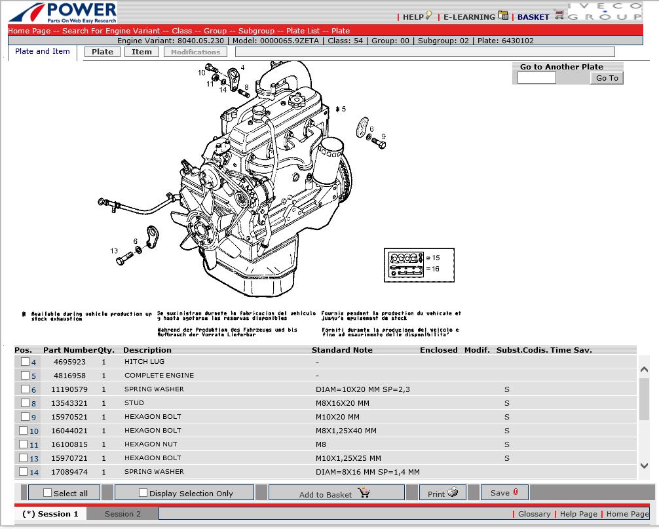Click position number 5 link
The image size is (659, 529).
(x=33, y=376)
